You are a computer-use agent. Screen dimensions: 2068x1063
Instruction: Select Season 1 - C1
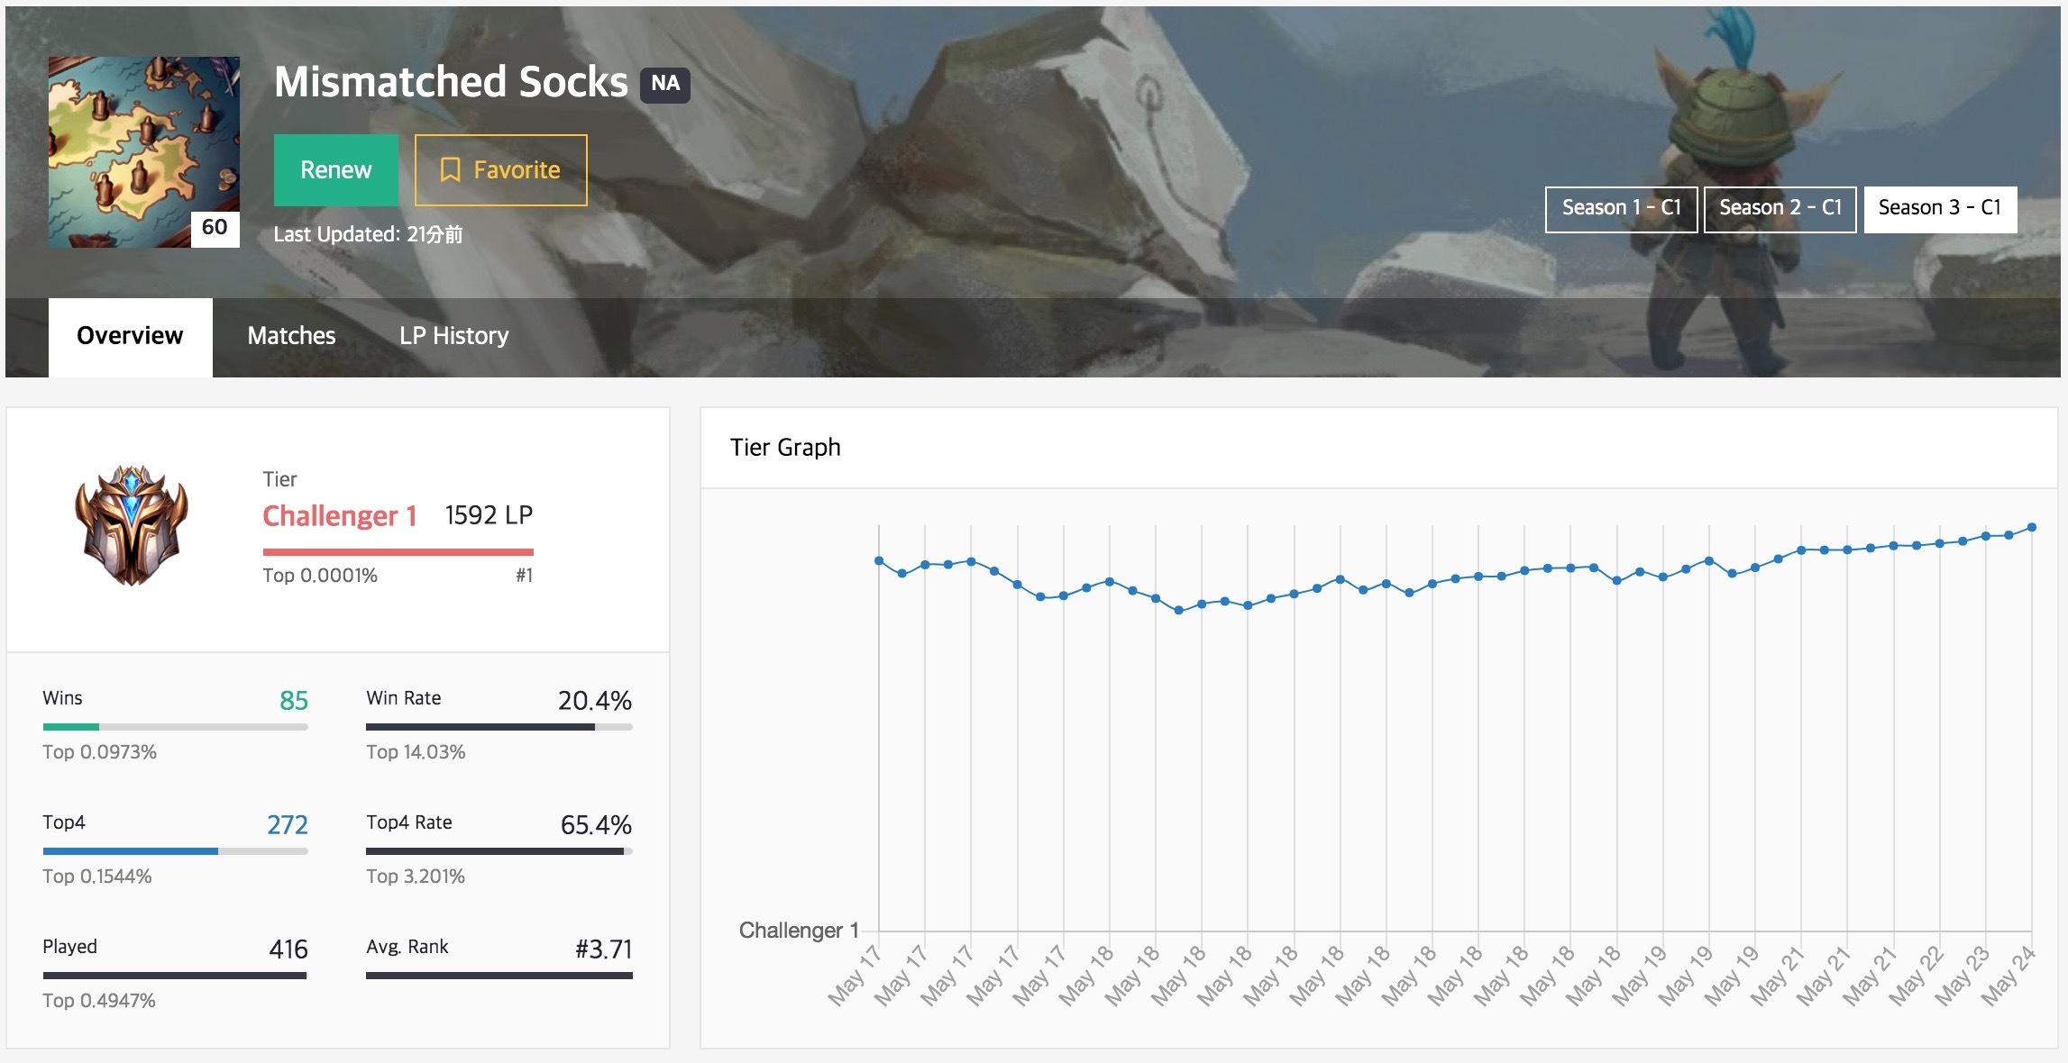click(x=1621, y=209)
